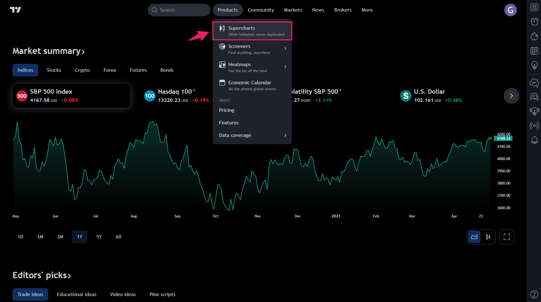The width and height of the screenshot is (541, 302).
Task: Open the Editors' picks heading link
Action: [x=42, y=275]
